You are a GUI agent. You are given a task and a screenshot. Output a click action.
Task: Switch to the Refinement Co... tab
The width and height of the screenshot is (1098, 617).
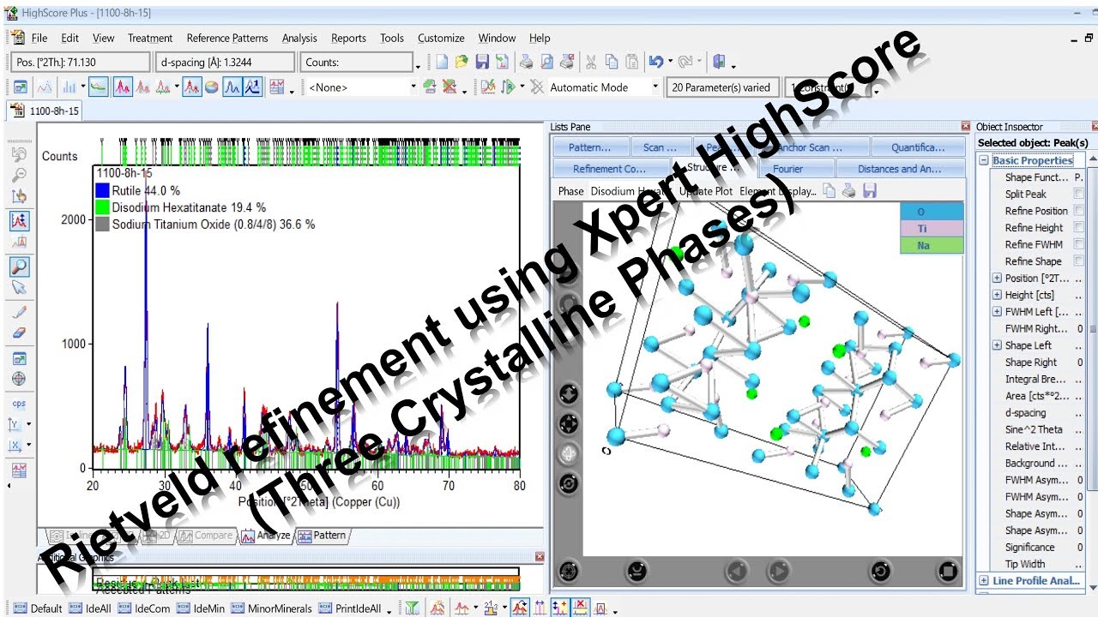610,169
